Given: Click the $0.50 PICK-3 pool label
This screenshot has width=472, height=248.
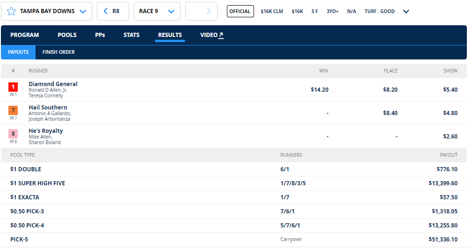Looking at the screenshot, I should (27, 212).
